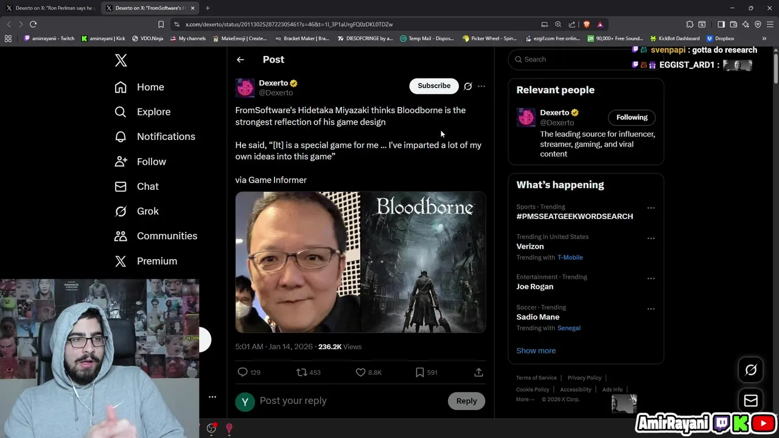Open the browser hamburger menu
The image size is (779, 438).
coord(770,24)
